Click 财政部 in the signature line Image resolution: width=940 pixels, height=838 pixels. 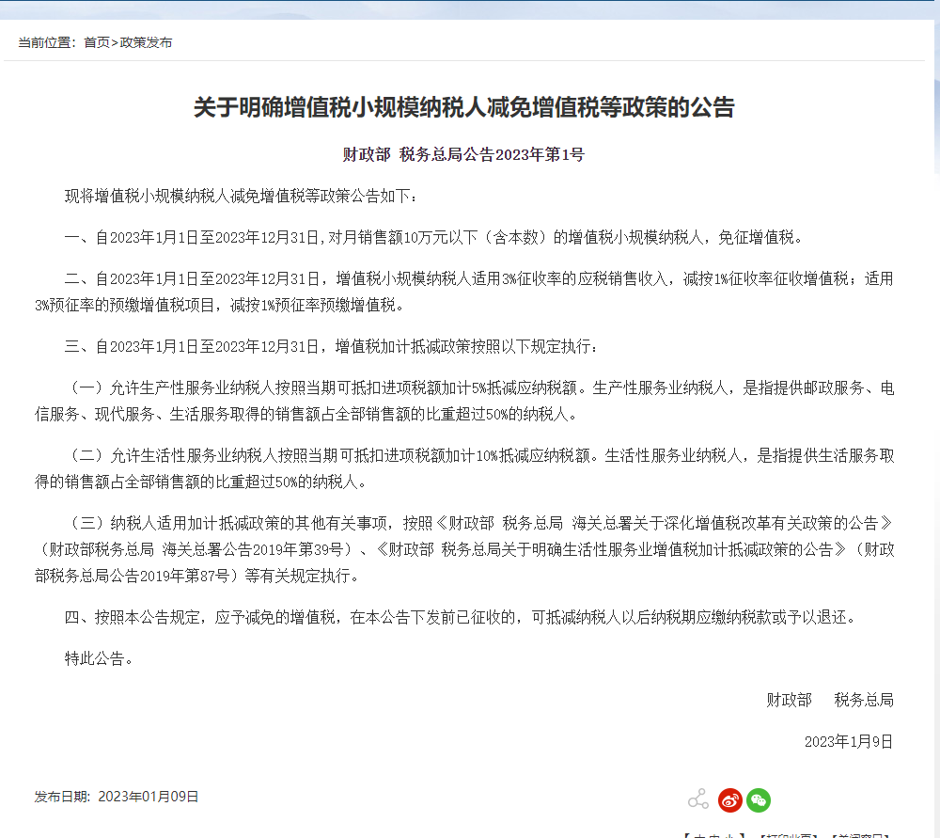789,700
